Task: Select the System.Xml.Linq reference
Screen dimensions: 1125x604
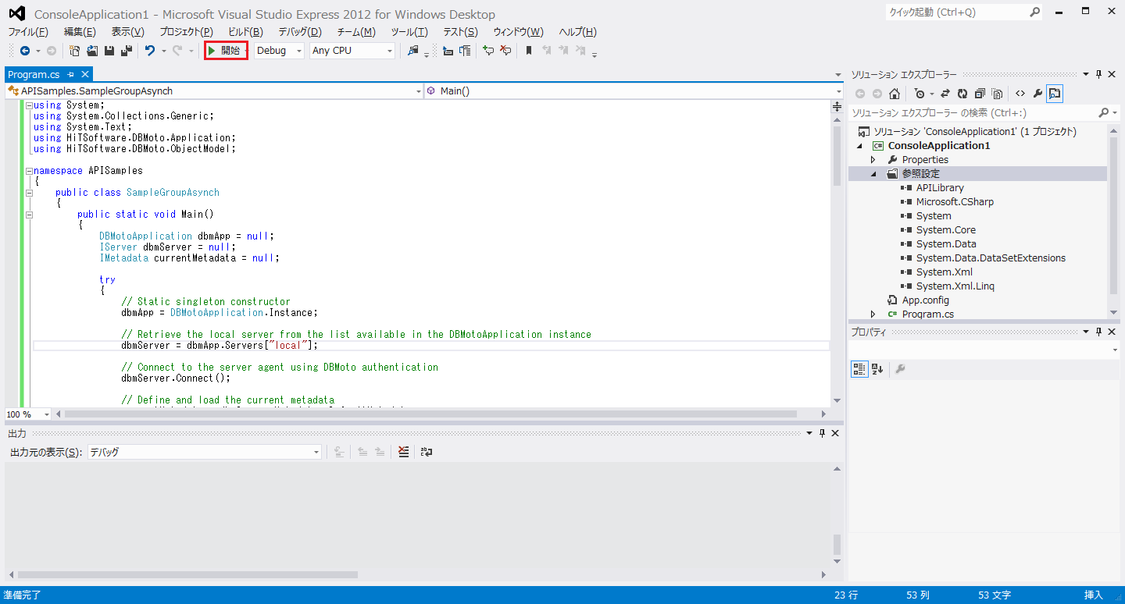Action: pyautogui.click(x=955, y=286)
